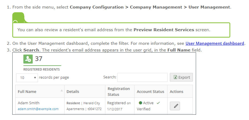Click the green Verified checkmark
The height and width of the screenshot is (120, 249).
coord(158,103)
